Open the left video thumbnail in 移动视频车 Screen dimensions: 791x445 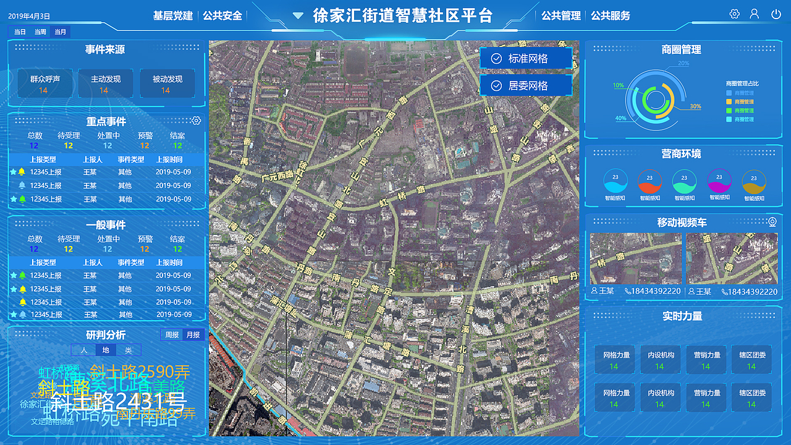[x=635, y=256]
